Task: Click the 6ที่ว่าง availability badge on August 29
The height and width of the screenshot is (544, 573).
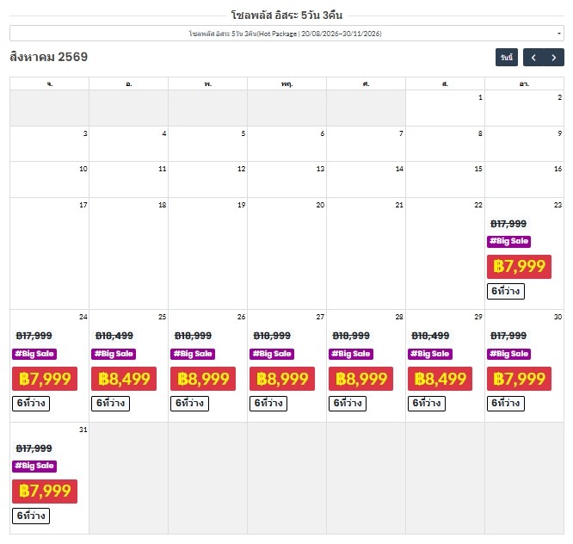Action: pyautogui.click(x=427, y=403)
